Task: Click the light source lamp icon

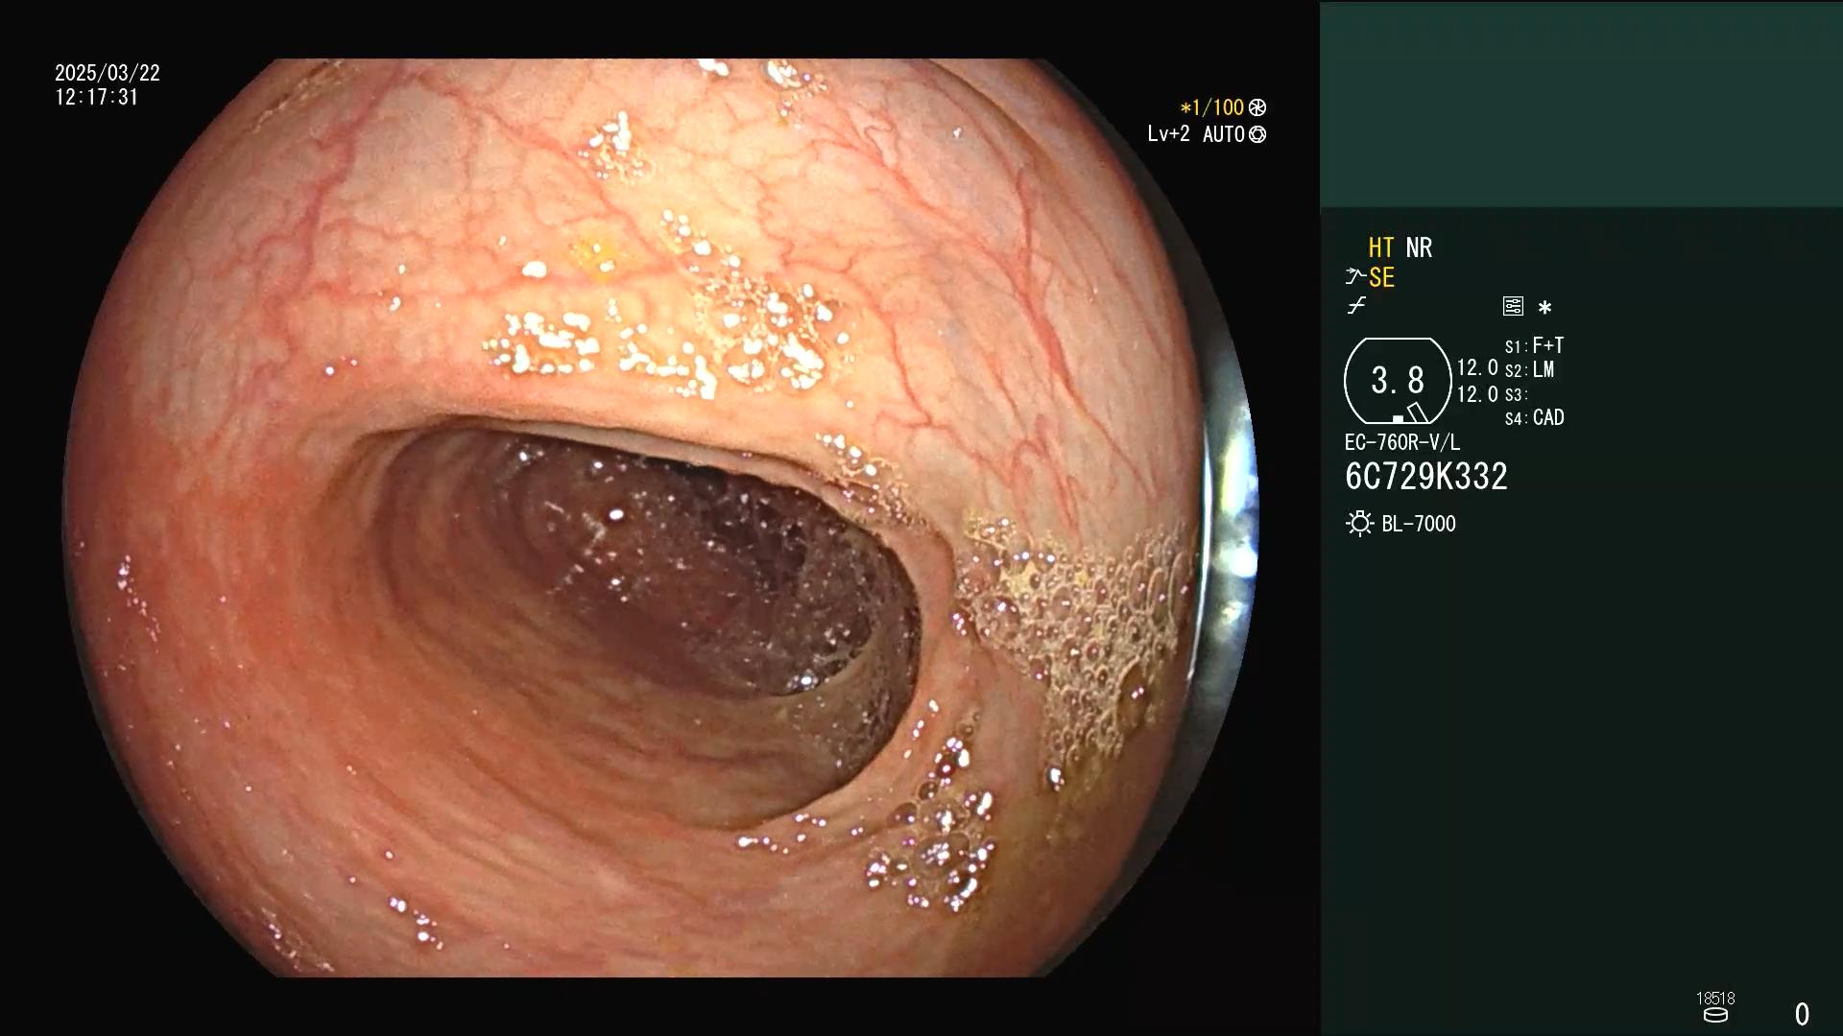Action: 1359,524
